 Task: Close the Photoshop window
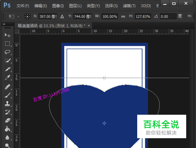[186, 4]
